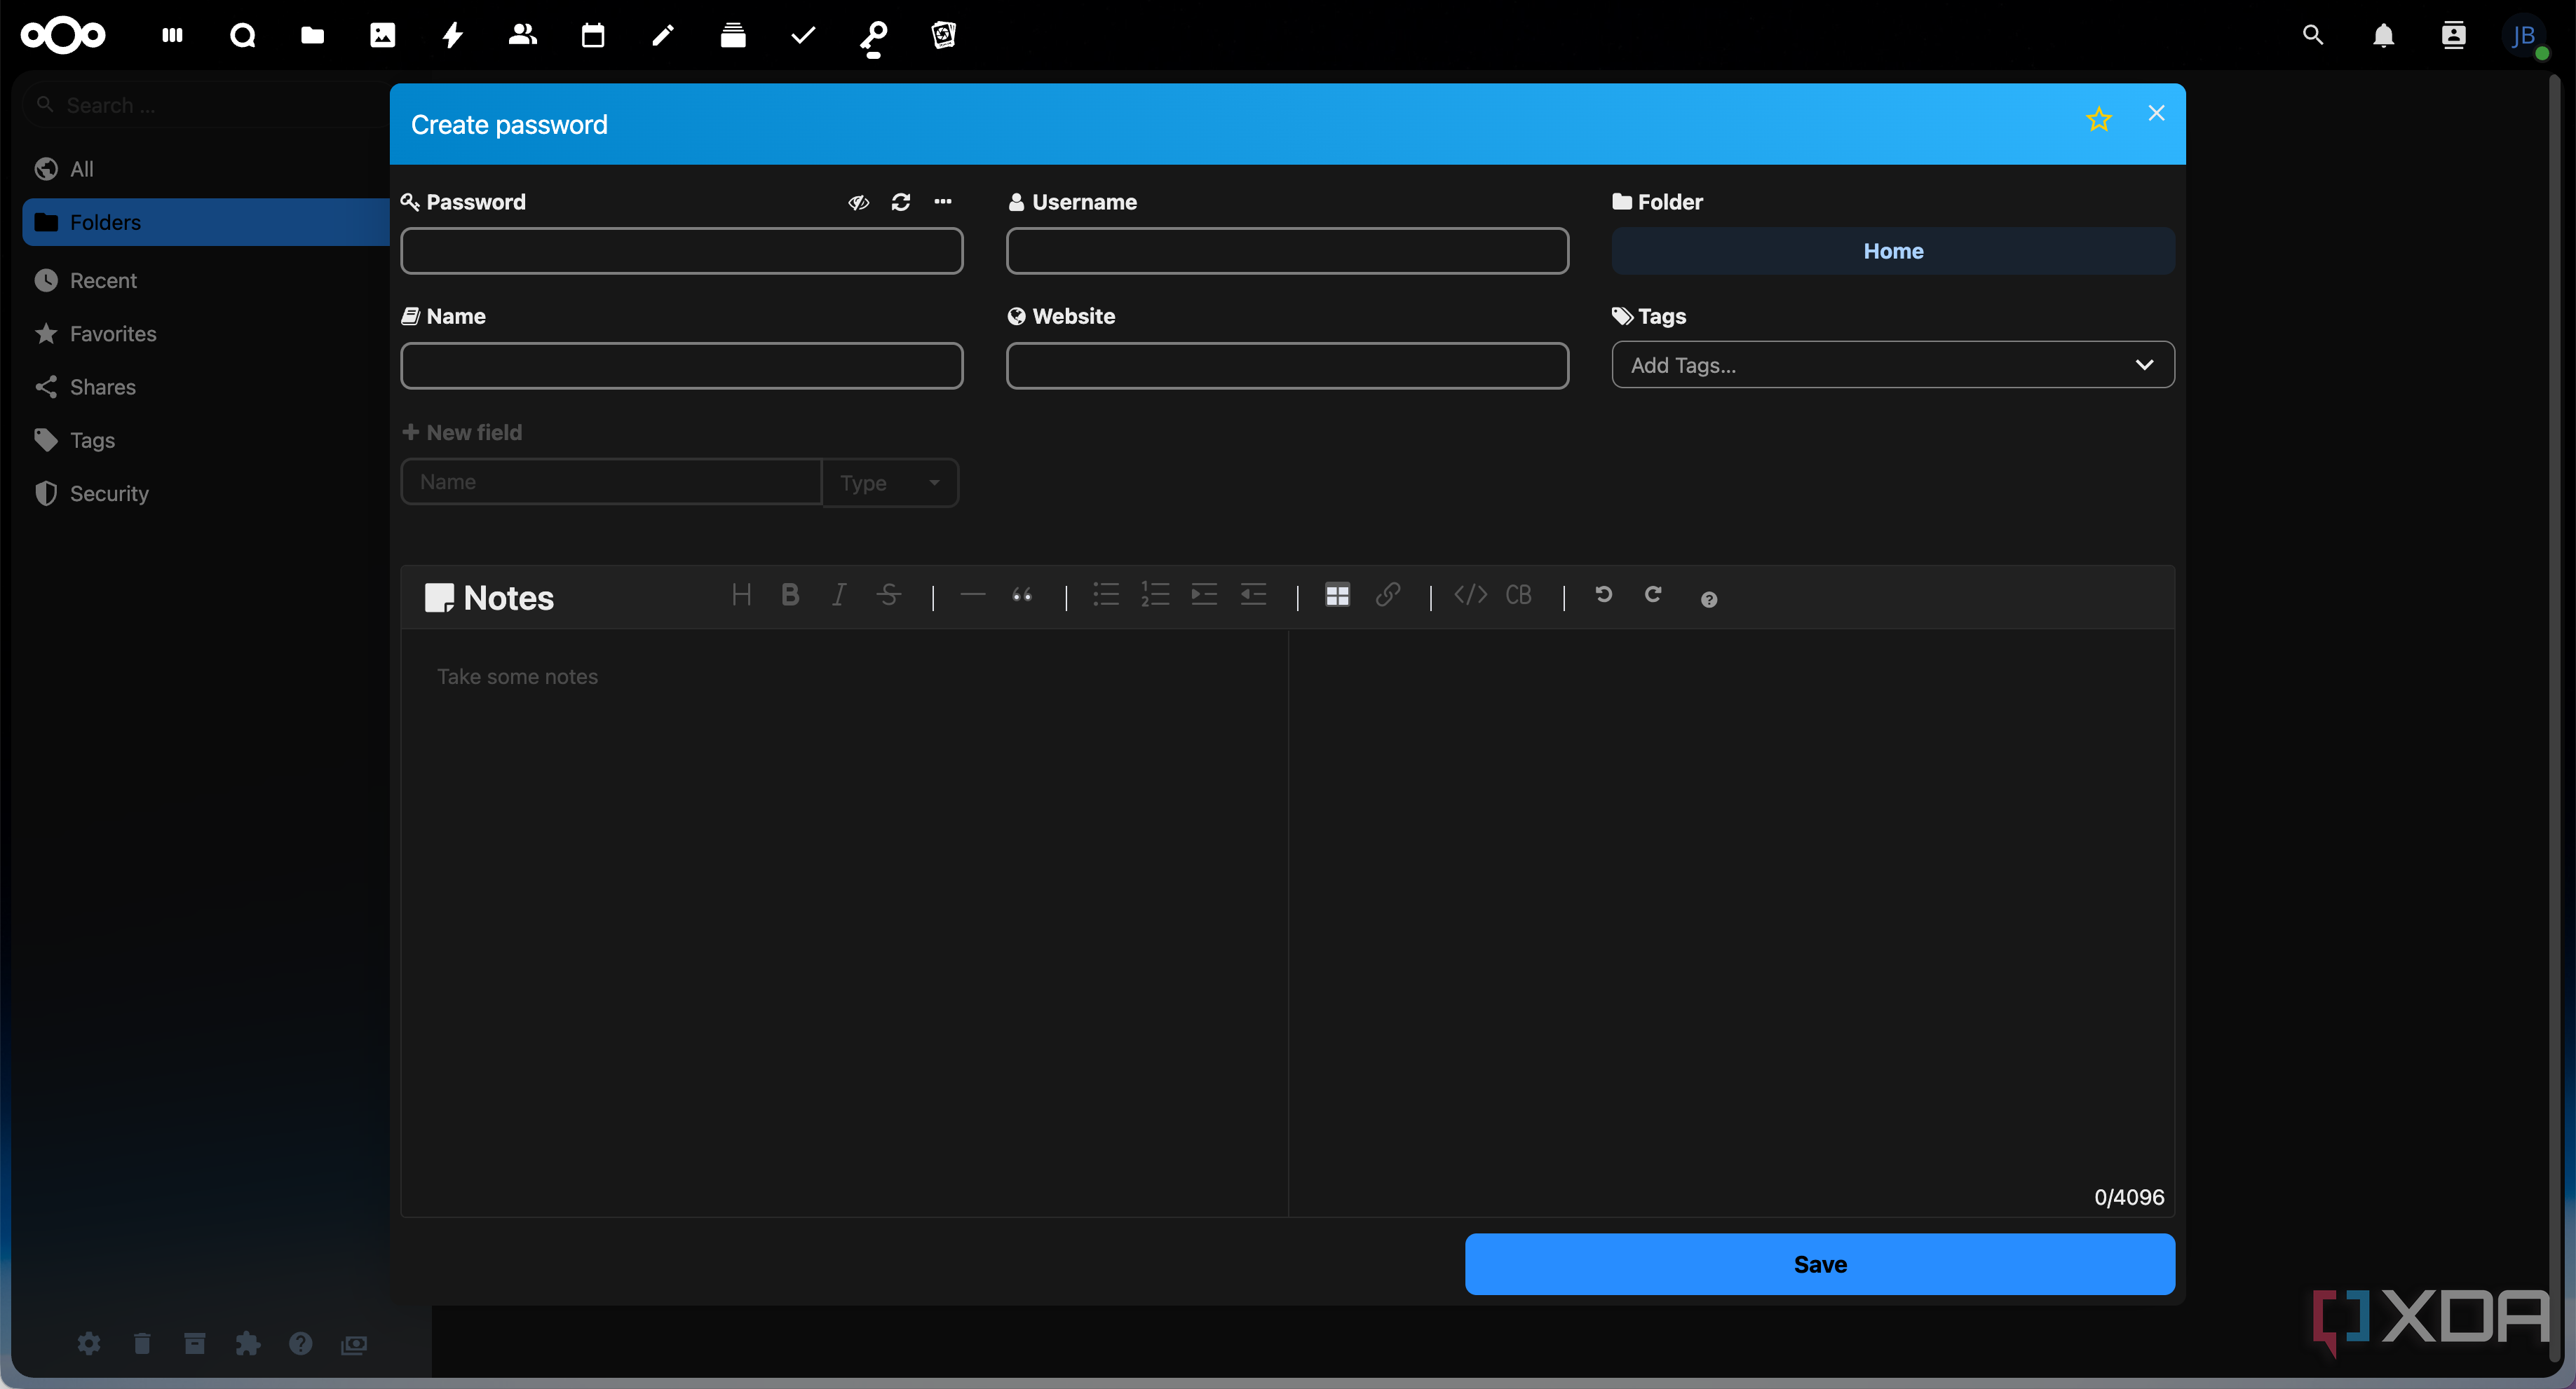
Task: Click the Password input field
Action: (x=682, y=251)
